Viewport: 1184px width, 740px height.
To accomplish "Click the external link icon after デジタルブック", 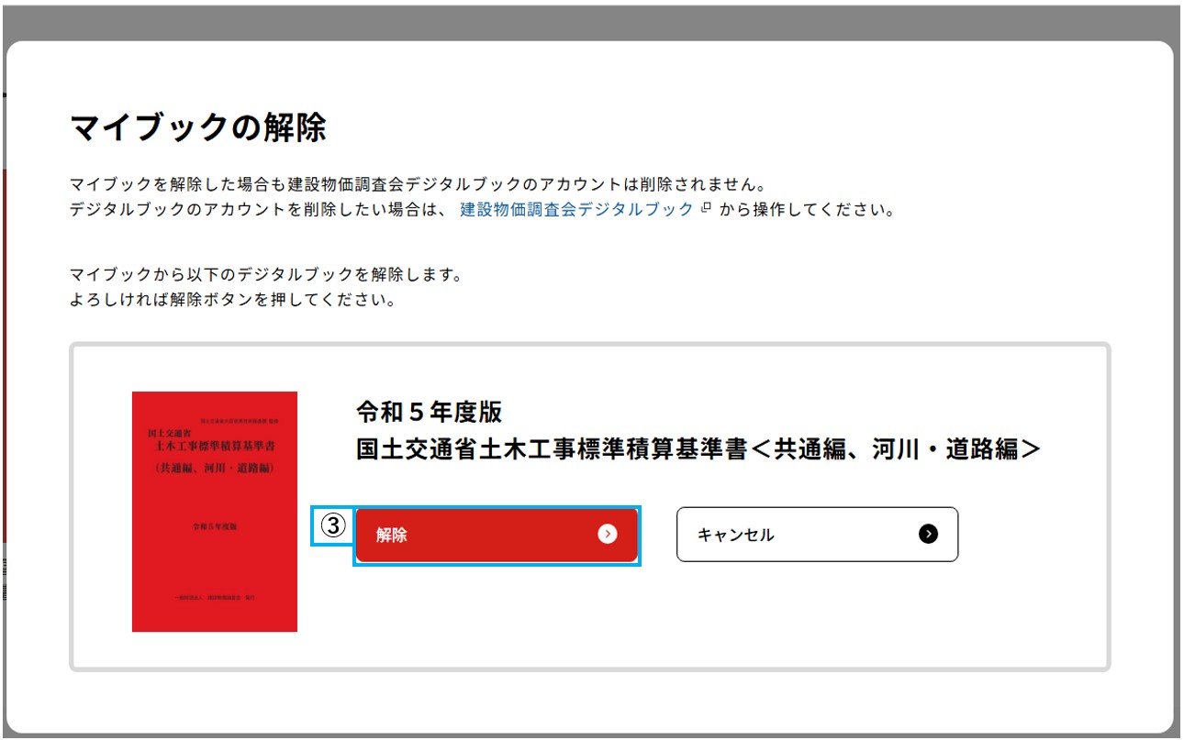I will [x=705, y=208].
